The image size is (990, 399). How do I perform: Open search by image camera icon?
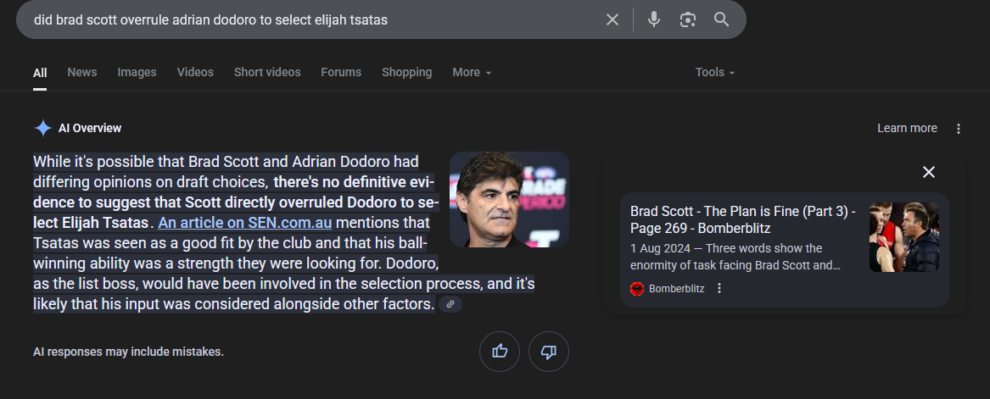(x=687, y=19)
